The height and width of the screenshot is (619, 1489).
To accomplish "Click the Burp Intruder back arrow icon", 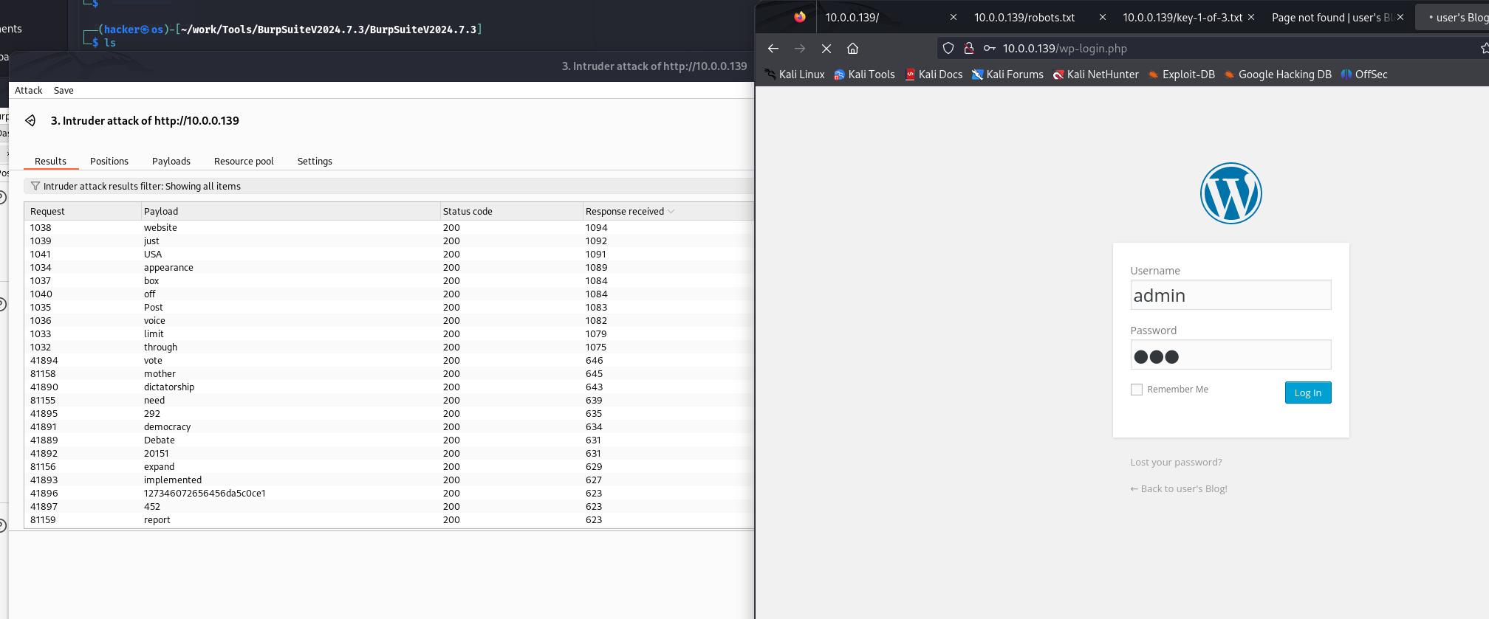I will pyautogui.click(x=30, y=121).
